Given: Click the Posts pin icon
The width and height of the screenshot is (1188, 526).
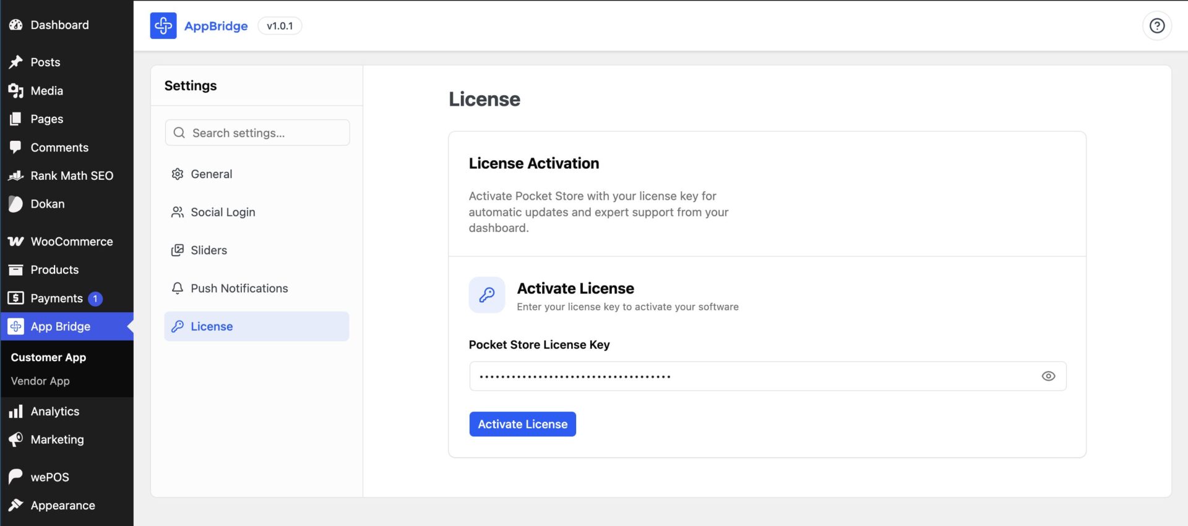Looking at the screenshot, I should click(x=16, y=62).
